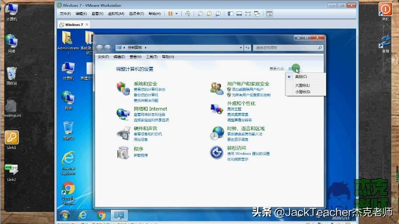This screenshot has width=399, height=224.
Task: Select Internet Explorer icon on VM desktop
Action: coord(68,163)
